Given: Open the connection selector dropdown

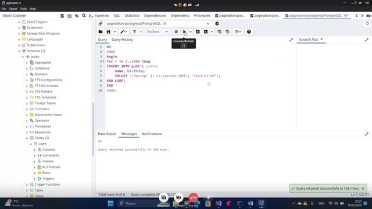Looking at the screenshot, I should 208,24.
